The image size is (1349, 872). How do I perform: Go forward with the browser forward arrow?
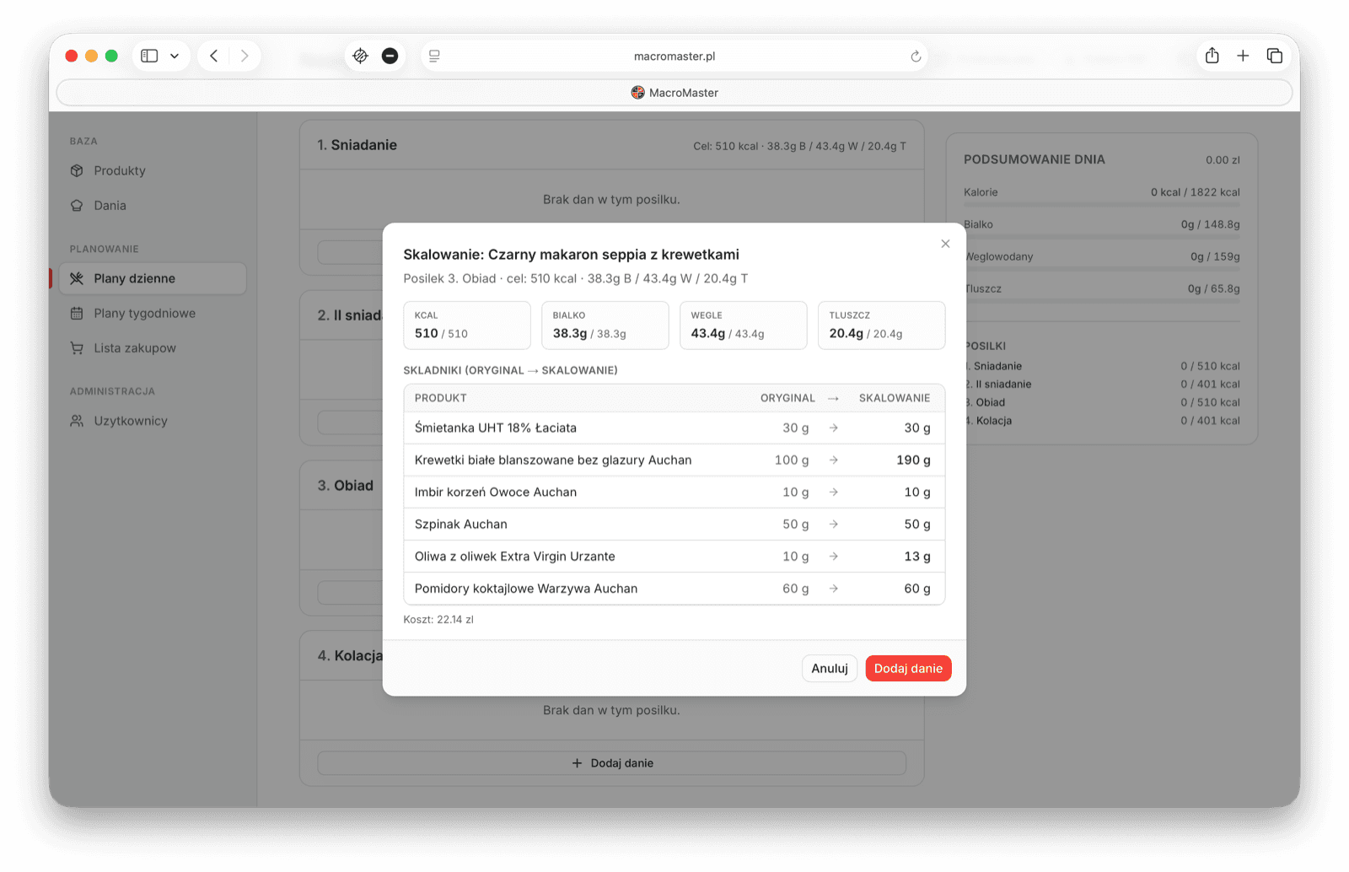[245, 56]
